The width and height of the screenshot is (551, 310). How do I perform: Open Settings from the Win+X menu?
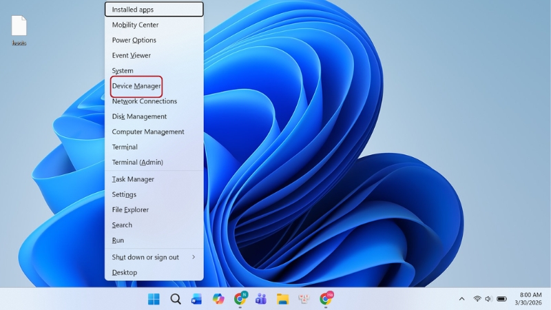coord(154,194)
